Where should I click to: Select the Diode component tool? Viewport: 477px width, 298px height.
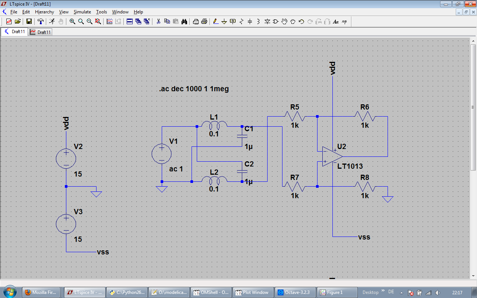pyautogui.click(x=267, y=22)
